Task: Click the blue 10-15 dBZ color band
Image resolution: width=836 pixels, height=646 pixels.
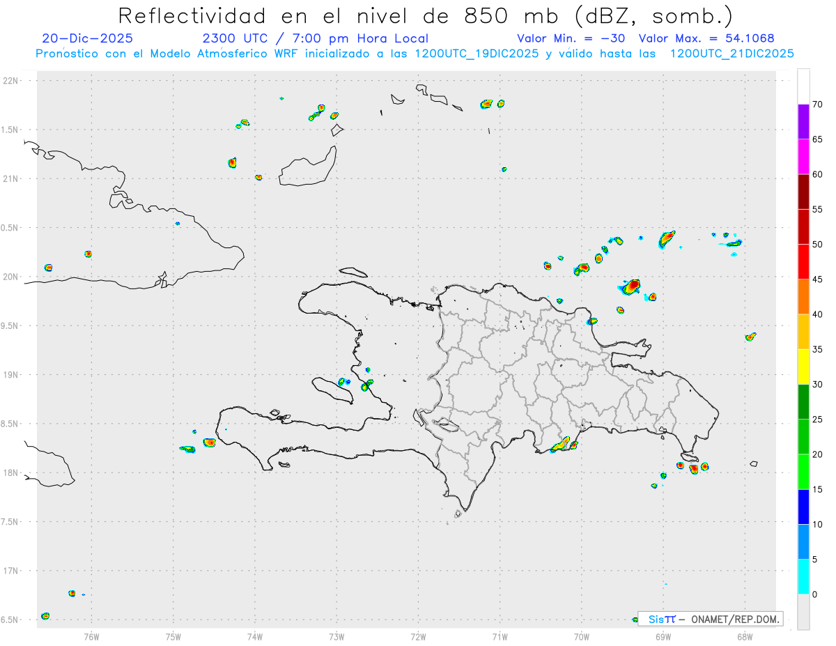Action: (x=803, y=507)
